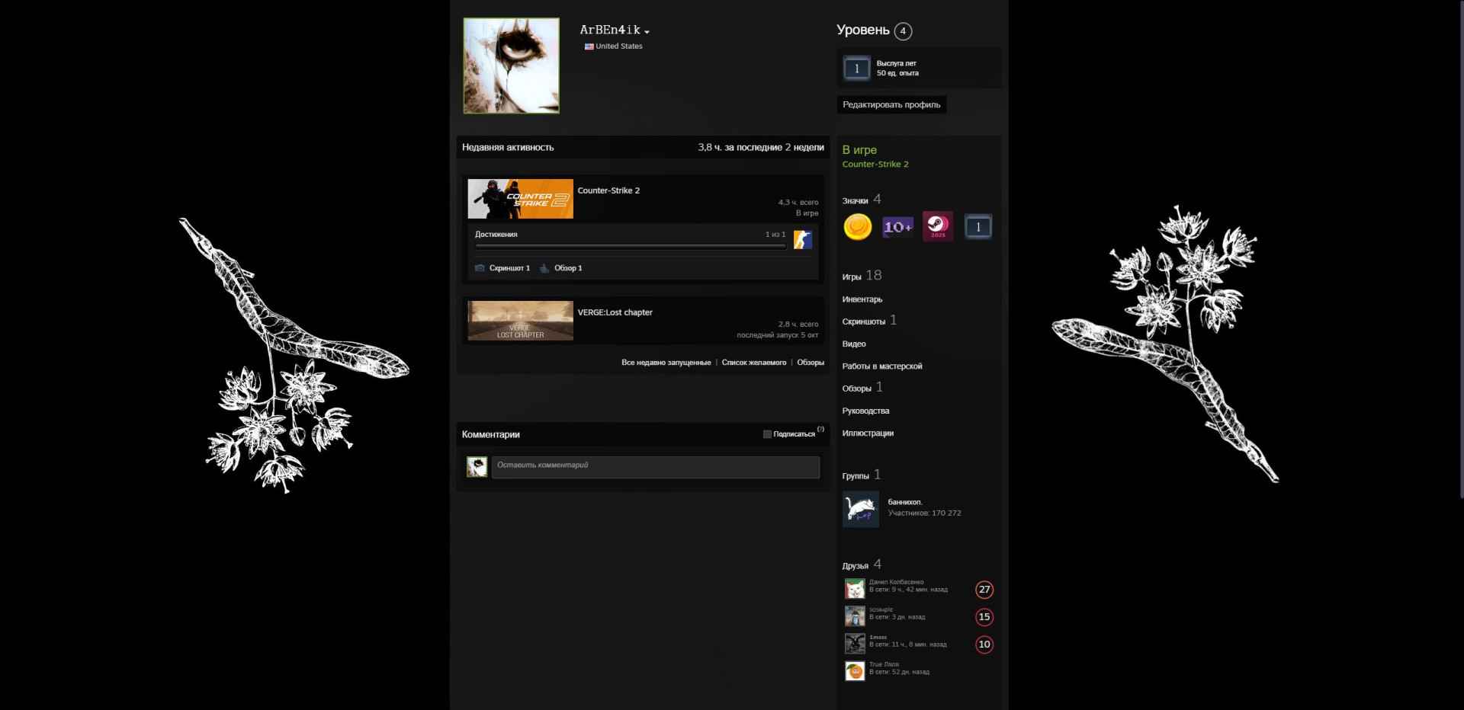Click the orange fruit avatar of True Лаоs
This screenshot has height=710, width=1464.
[855, 671]
